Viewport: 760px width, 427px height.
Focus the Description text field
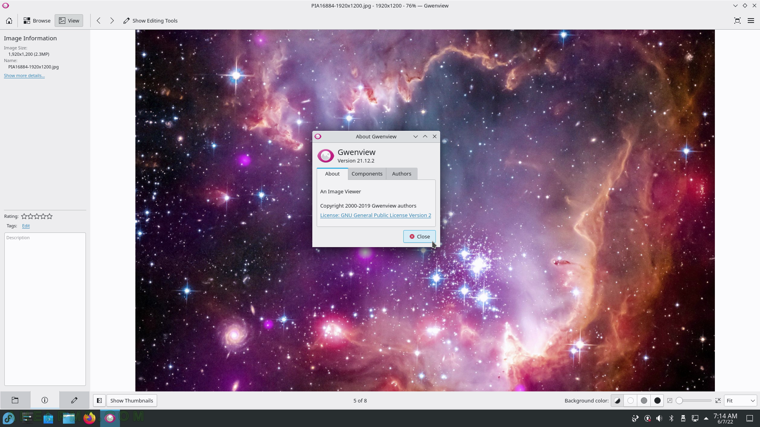point(45,309)
